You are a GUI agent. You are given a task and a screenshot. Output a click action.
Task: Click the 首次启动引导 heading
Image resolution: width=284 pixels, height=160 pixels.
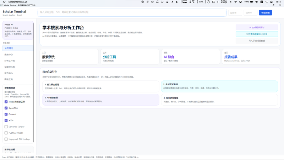click(49, 72)
